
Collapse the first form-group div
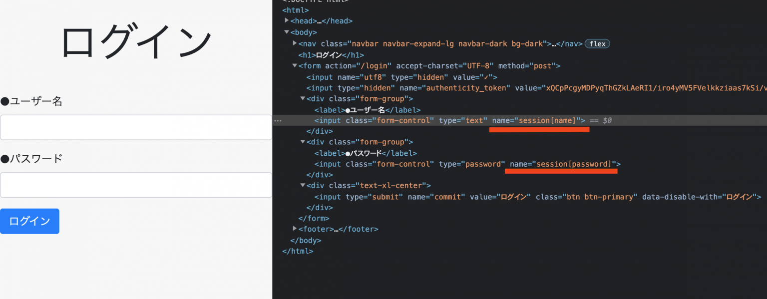click(303, 98)
